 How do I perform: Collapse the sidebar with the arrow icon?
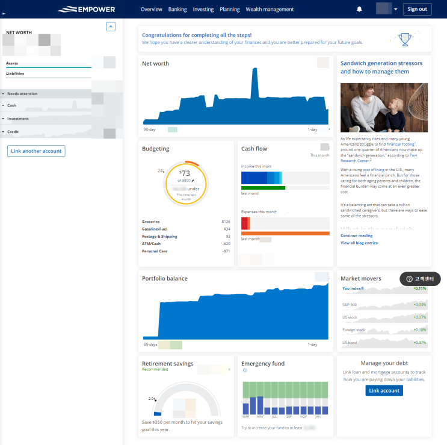[4, 13]
